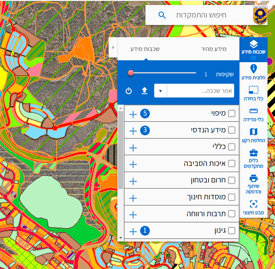The width and height of the screenshot is (275, 269).
Task: Toggle the כללי checkbox
Action: pos(232,147)
